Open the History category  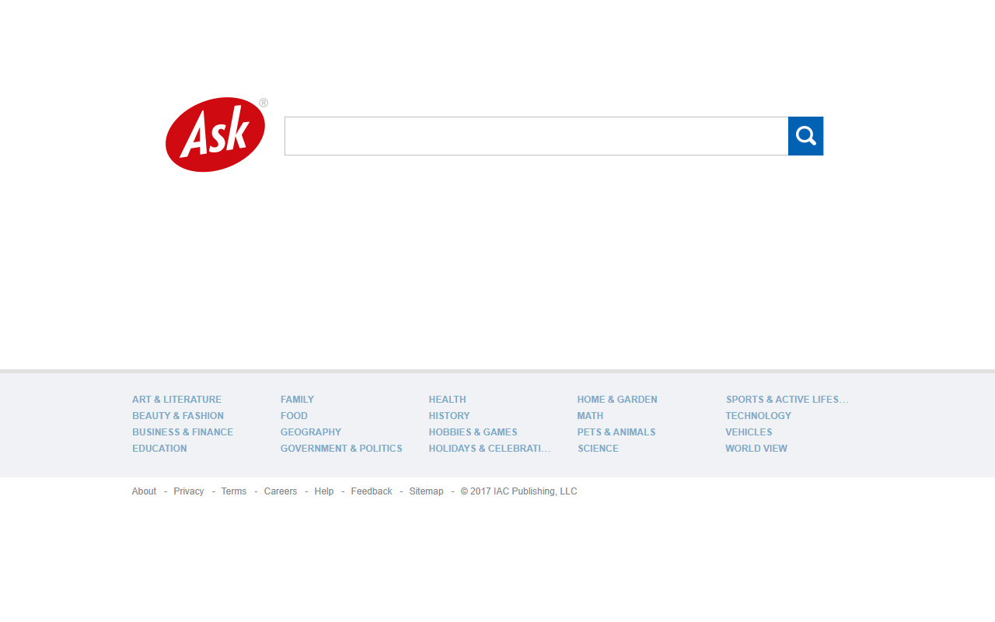coord(449,416)
